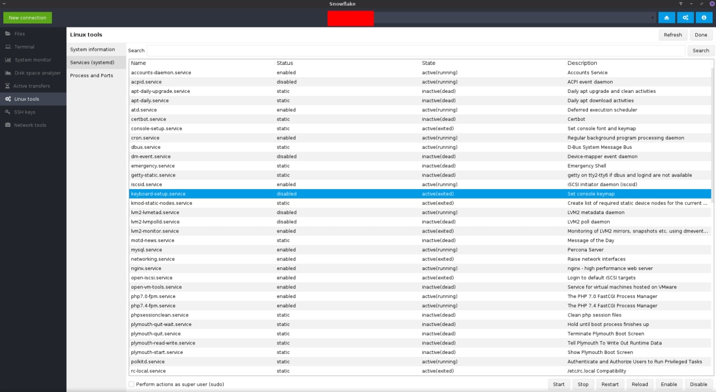Select certbot.service row
Screen dimensions: 716x392
(x=420, y=119)
